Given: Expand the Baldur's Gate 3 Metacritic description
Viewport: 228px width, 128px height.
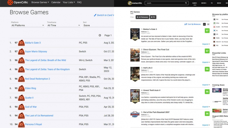Looking at the screenshot, I should point(206,44).
